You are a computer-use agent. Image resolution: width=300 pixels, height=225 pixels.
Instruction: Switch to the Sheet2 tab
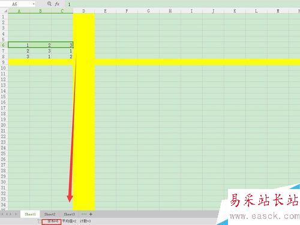50,214
